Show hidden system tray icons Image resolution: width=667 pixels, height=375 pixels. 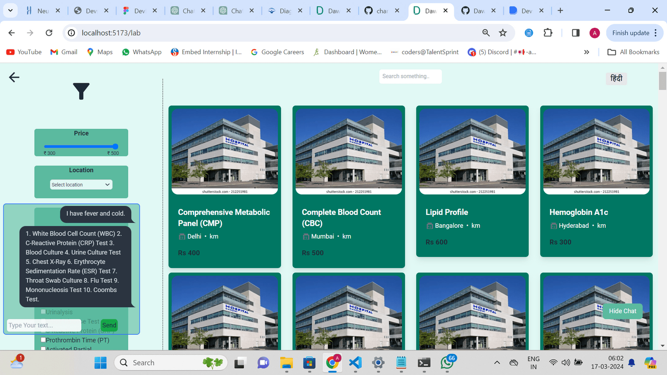coord(497,362)
